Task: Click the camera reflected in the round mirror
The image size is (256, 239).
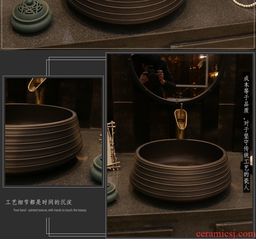Action: 152,74
